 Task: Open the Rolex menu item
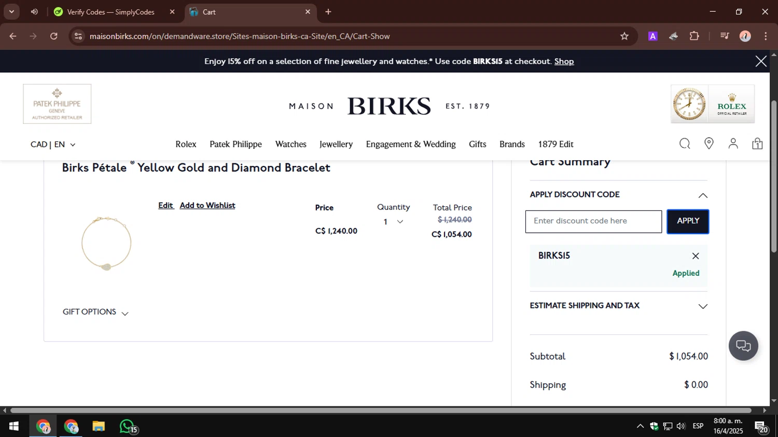pyautogui.click(x=186, y=144)
